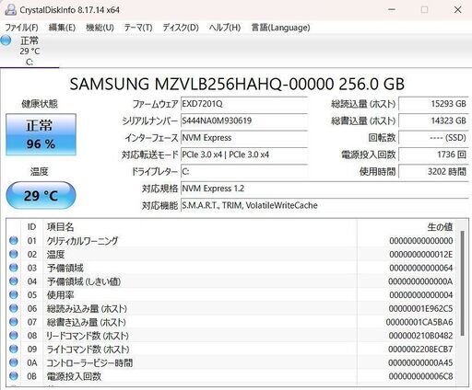
Task: Open the テーマ(T) menu
Action: click(x=138, y=28)
